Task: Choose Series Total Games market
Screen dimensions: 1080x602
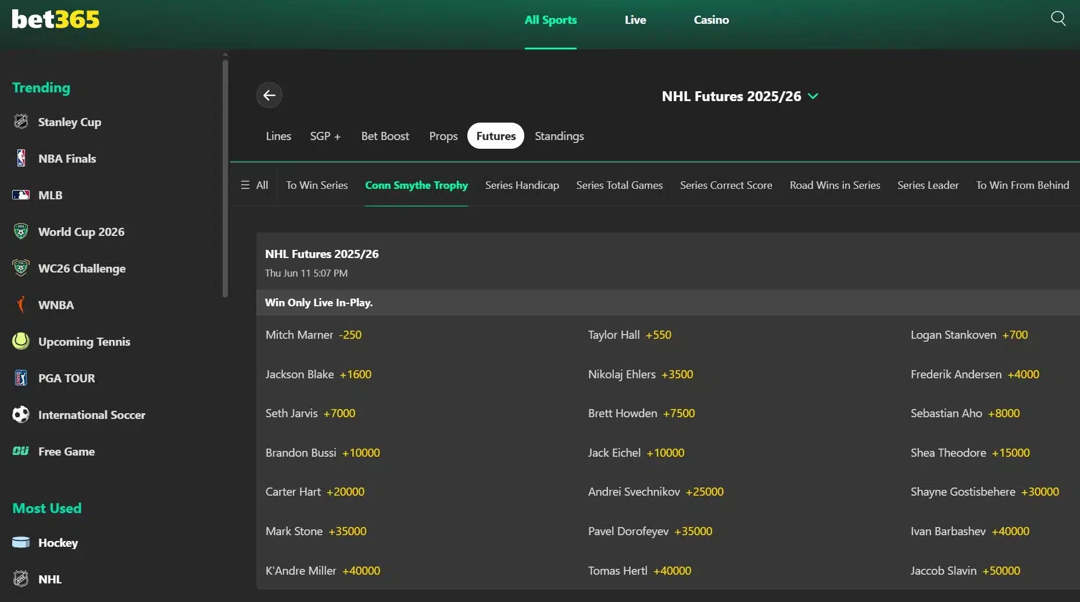Action: pyautogui.click(x=620, y=185)
